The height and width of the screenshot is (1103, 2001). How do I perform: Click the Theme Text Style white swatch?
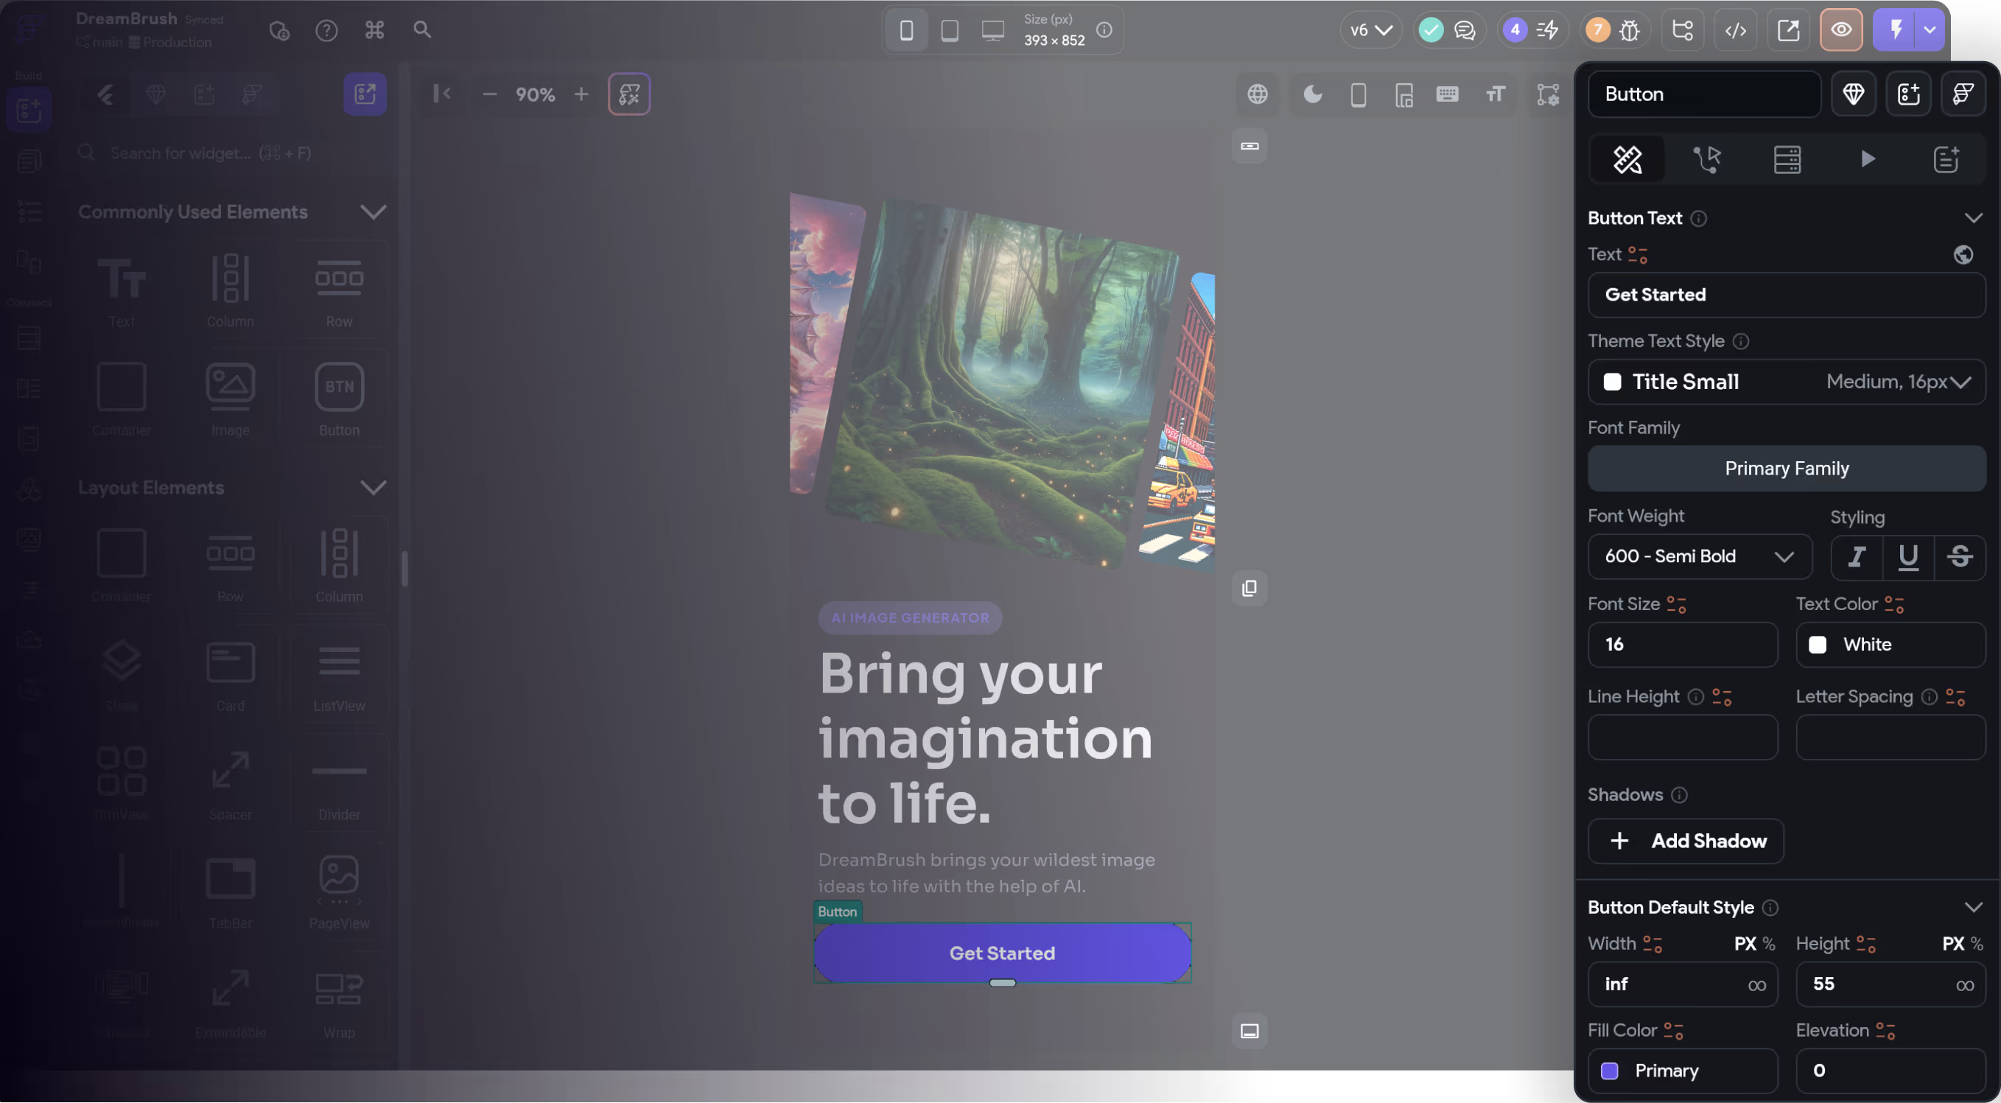pos(1613,382)
